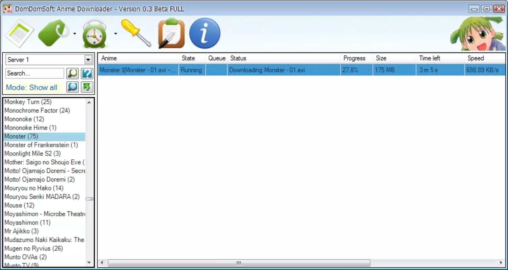Click the anime list scrollbar up arrow
The height and width of the screenshot is (270, 508).
(90, 102)
